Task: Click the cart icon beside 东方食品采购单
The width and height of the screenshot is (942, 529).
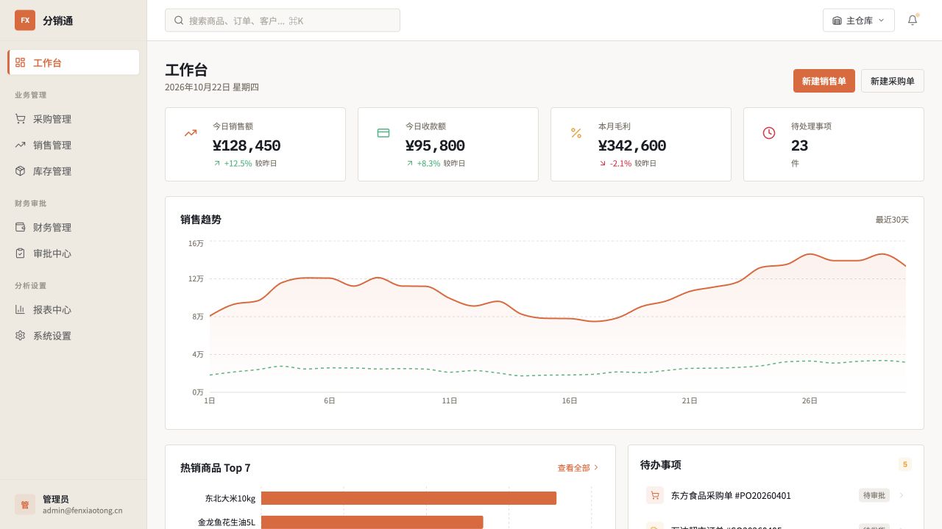Action: (x=655, y=495)
